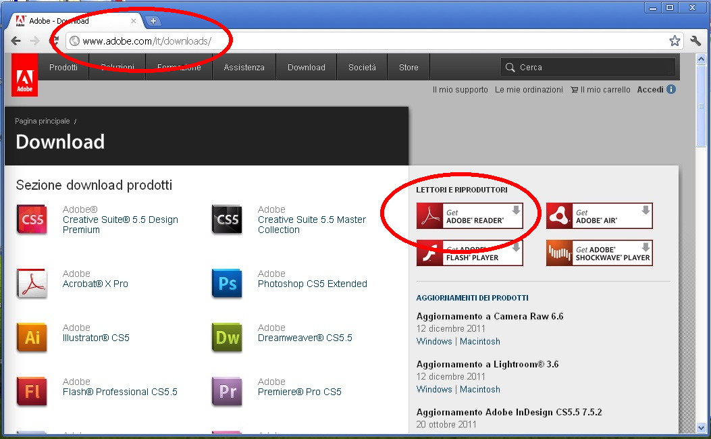The image size is (711, 439).
Task: Click the Get Adobe AIR button
Action: pyautogui.click(x=599, y=216)
